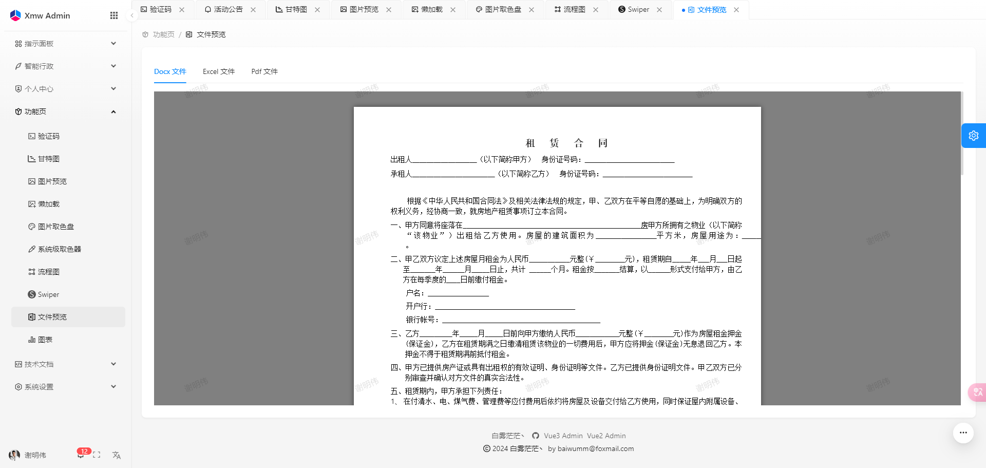This screenshot has height=468, width=986.
Task: Open the 白雾茫茫丶 footer link
Action: [508, 436]
